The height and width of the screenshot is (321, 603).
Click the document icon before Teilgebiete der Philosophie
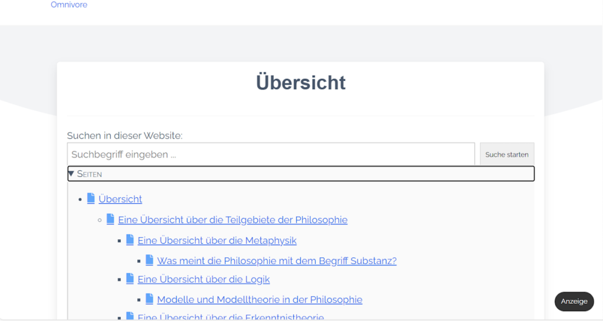pos(110,219)
